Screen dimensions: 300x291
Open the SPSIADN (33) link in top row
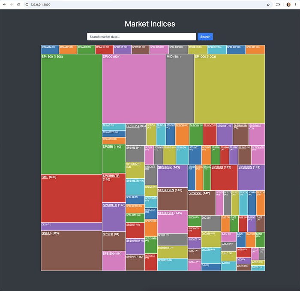(46, 47)
